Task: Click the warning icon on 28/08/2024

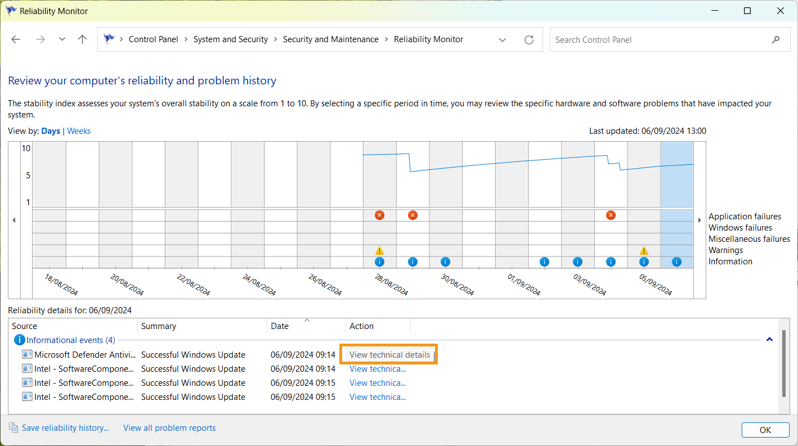Action: coord(379,251)
